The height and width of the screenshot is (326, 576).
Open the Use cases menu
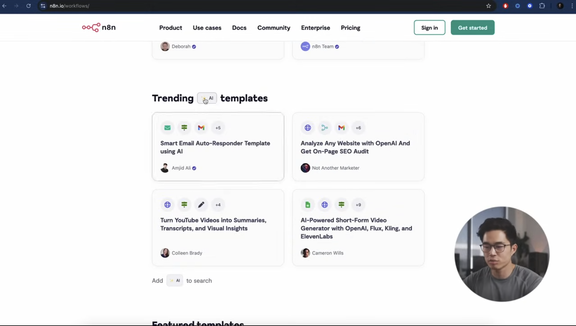pos(207,28)
